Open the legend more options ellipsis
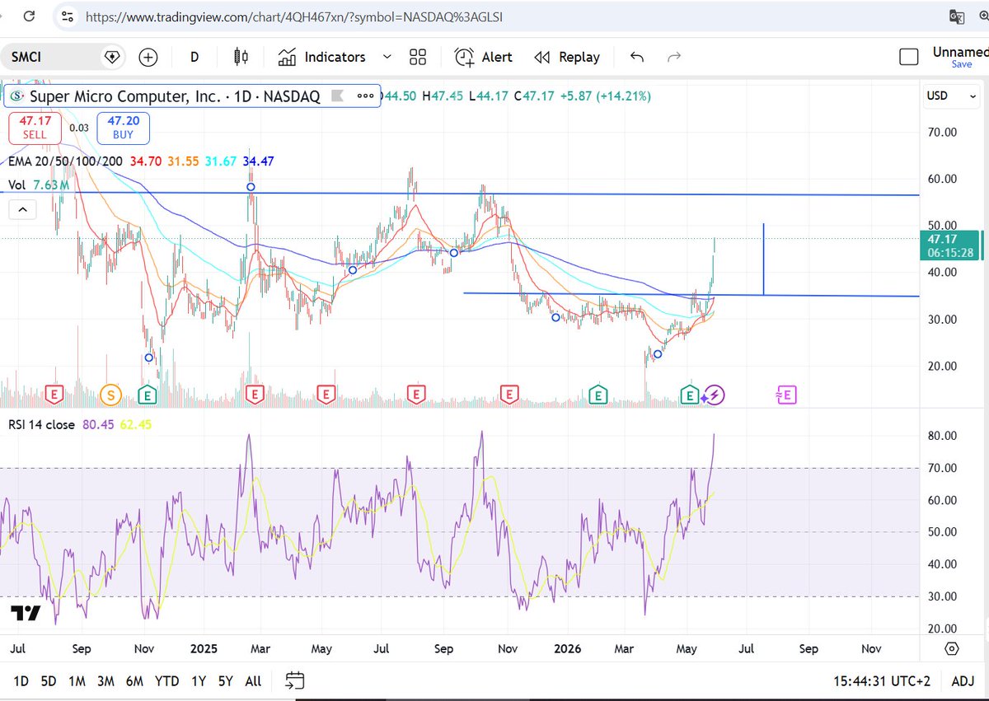This screenshot has width=989, height=701. coord(365,96)
